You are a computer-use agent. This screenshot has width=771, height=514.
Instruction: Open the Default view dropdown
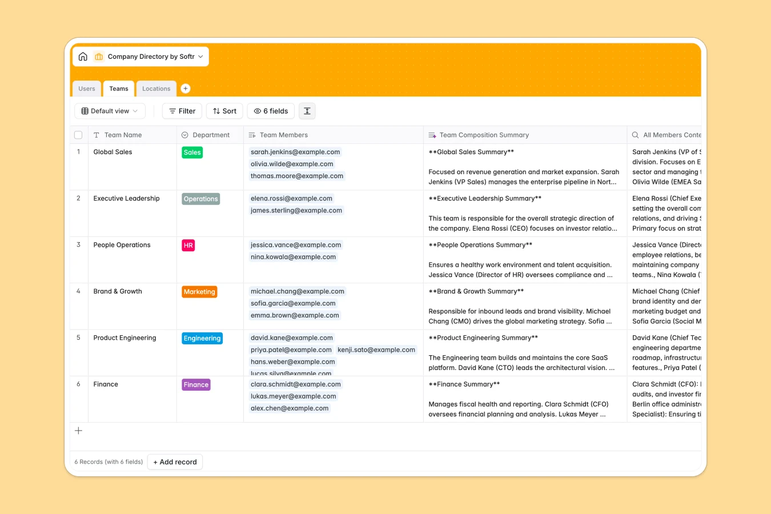pos(110,111)
